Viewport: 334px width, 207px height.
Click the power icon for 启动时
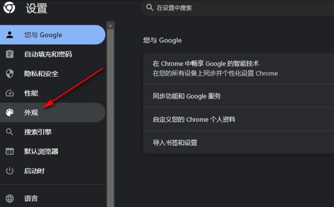pyautogui.click(x=10, y=171)
